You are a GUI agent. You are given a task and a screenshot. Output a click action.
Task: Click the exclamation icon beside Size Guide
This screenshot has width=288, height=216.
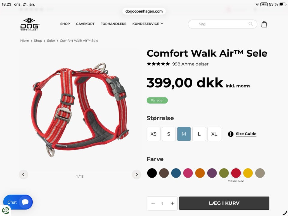[231, 134]
